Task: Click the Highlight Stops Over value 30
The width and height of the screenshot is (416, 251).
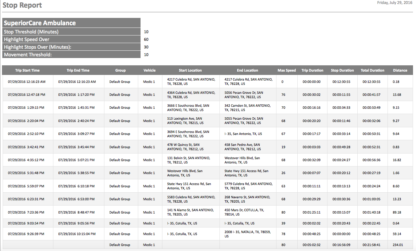Action: point(146,47)
